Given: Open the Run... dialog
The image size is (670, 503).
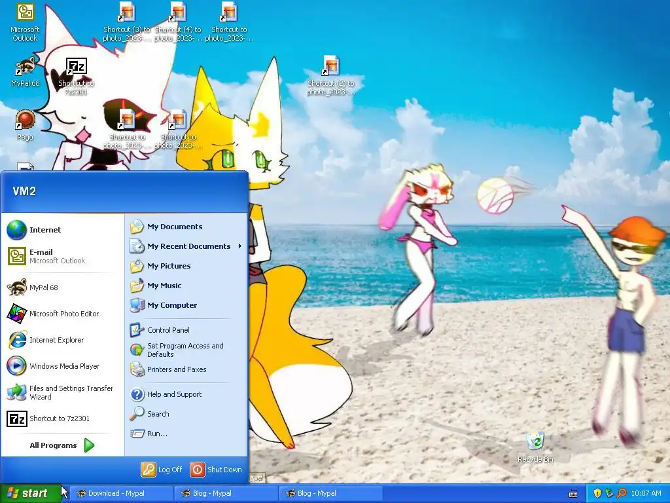Looking at the screenshot, I should (x=186, y=434).
